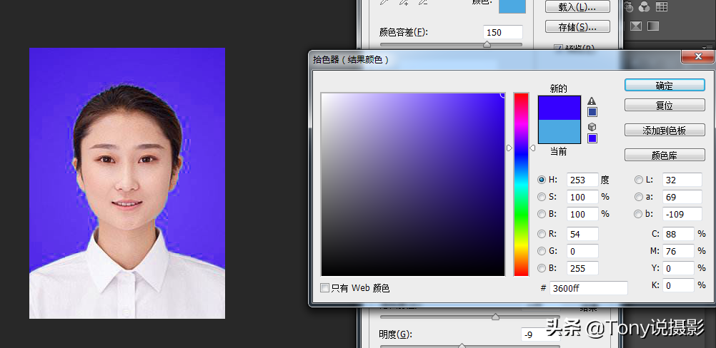Click the 当前 current color preview swatch
Screen dimensions: 716x348
(560, 132)
